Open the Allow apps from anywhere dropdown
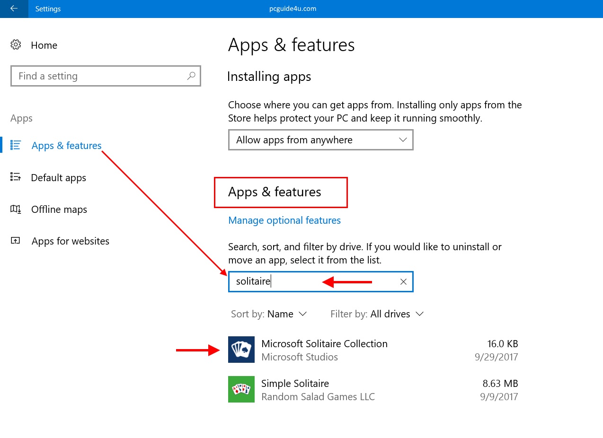This screenshot has height=438, width=603. [320, 140]
